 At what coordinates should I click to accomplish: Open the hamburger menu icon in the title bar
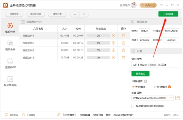[161, 5]
